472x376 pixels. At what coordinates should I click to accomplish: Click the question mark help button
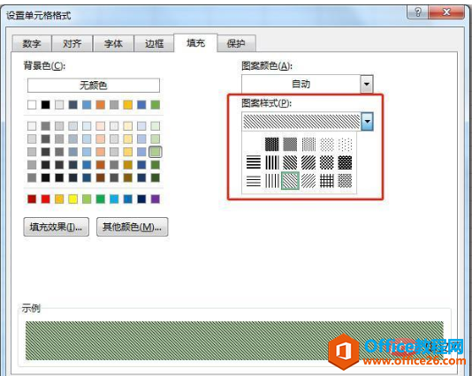tap(418, 12)
